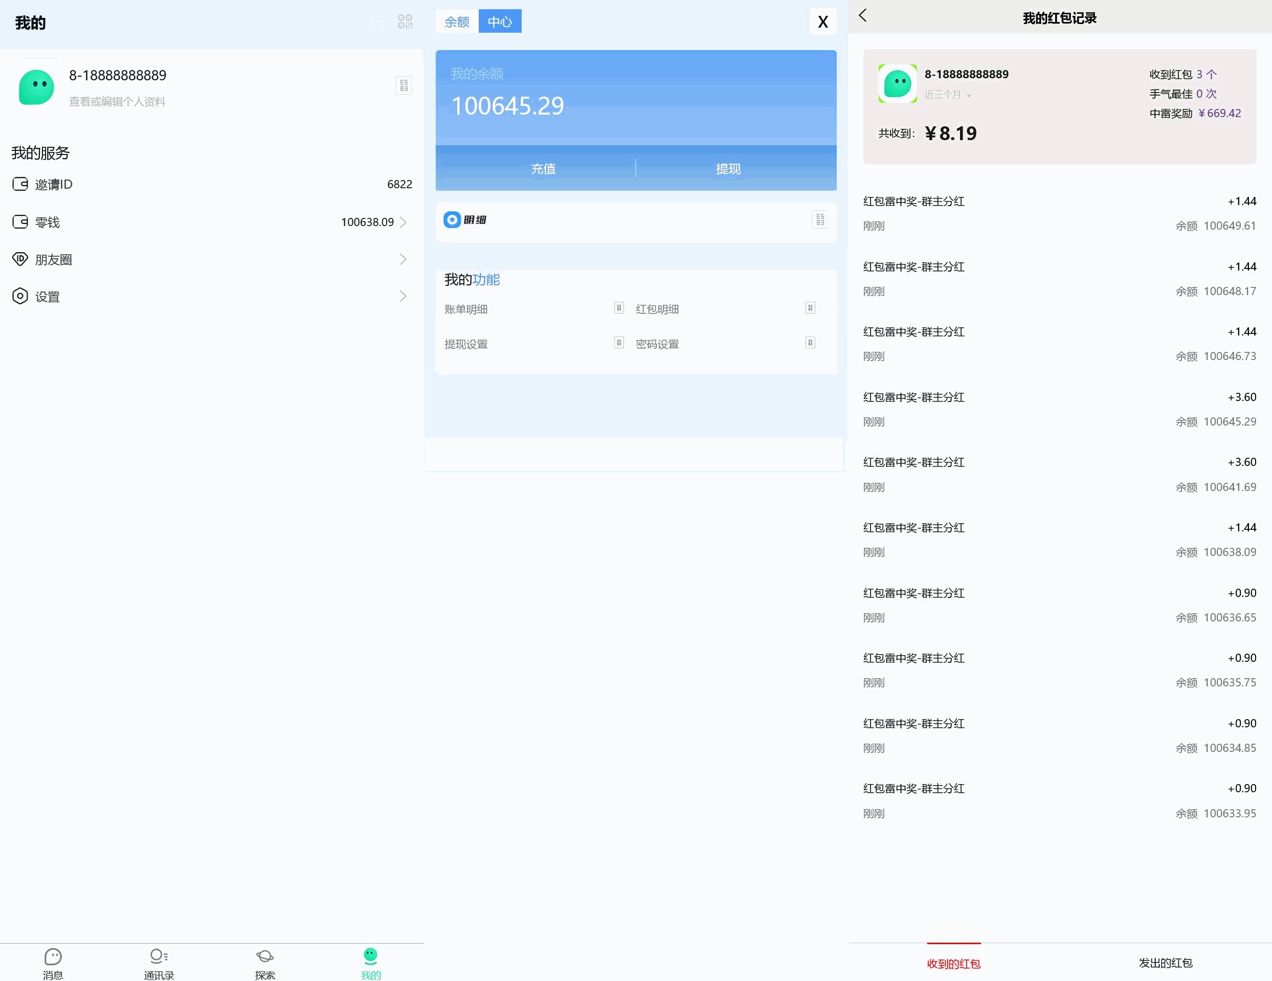Screen dimensions: 1272x981
Task: Click the back arrow on 我的红包记录 page
Action: tap(863, 17)
